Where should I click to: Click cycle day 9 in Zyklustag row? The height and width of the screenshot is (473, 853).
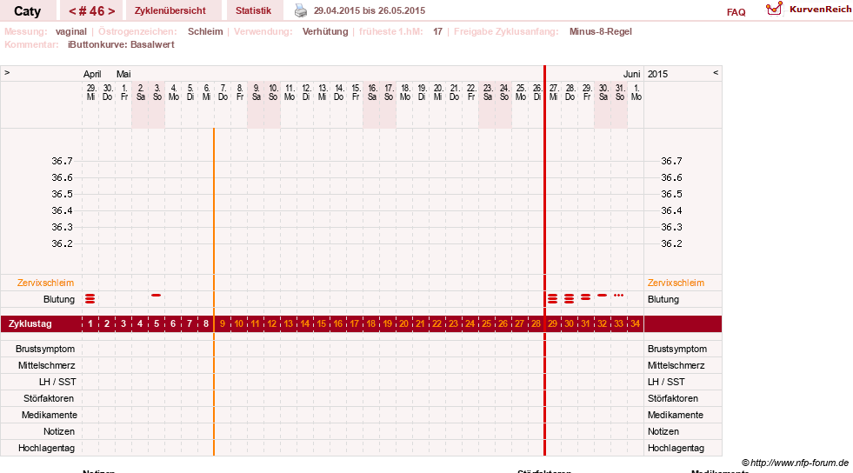pyautogui.click(x=223, y=323)
